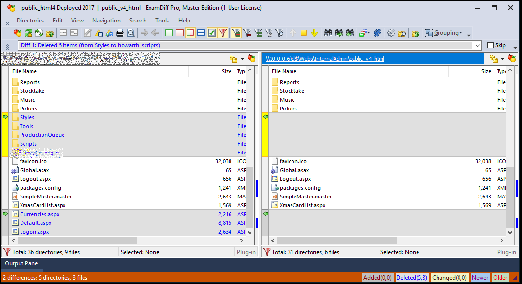The height and width of the screenshot is (284, 522).
Task: Sort right pane by Size header
Action: (x=471, y=71)
